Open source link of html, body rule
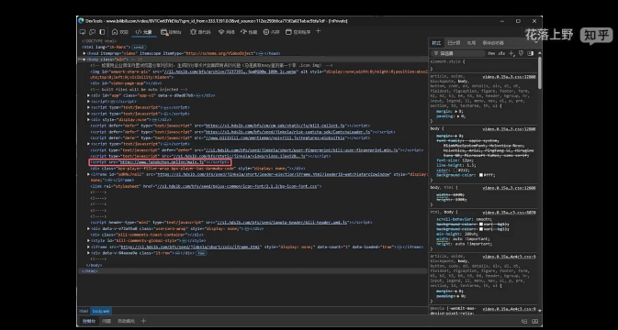618x330 pixels. [x=509, y=213]
